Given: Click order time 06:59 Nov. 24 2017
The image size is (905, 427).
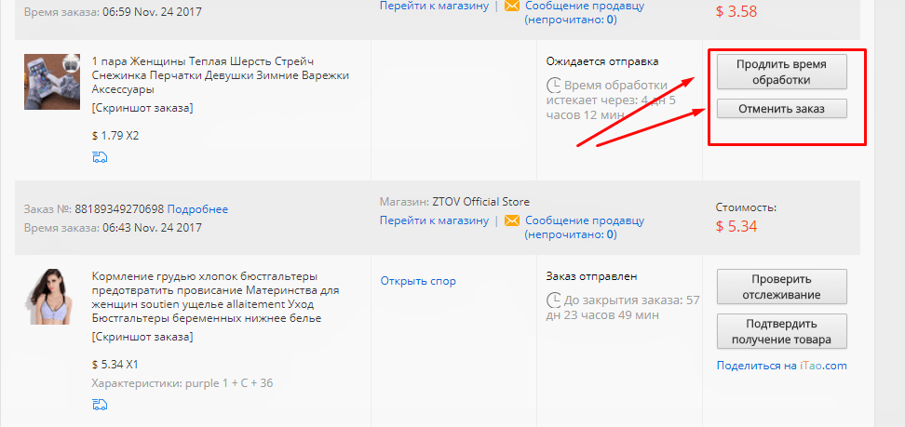Looking at the screenshot, I should pos(153,11).
